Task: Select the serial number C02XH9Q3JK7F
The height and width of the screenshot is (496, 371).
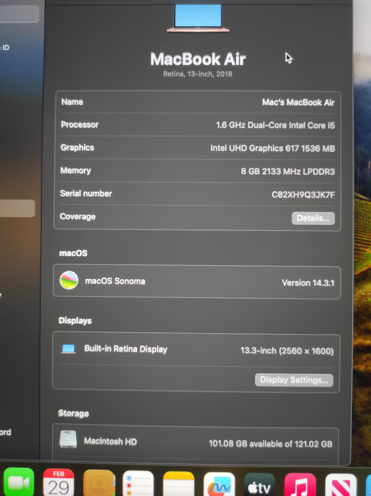Action: (x=303, y=195)
